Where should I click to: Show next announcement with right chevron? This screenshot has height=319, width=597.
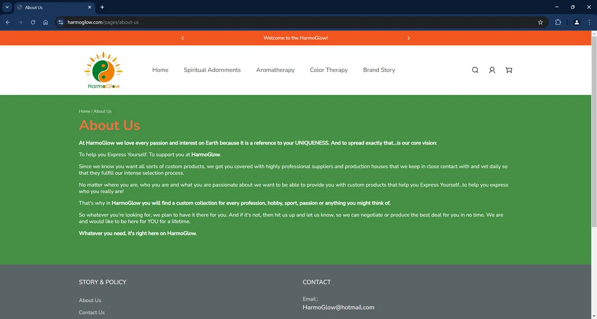pyautogui.click(x=409, y=38)
